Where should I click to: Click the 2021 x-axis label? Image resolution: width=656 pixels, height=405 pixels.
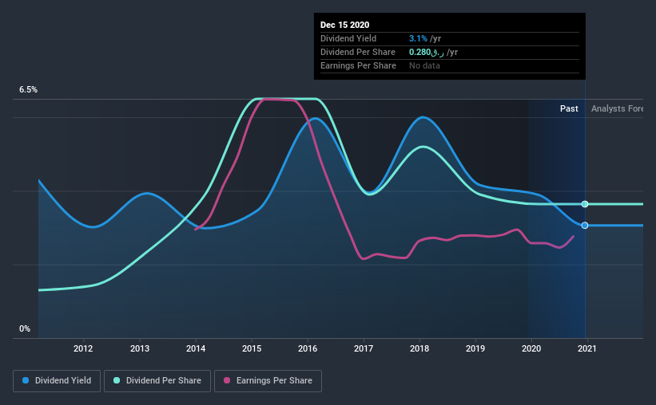587,348
